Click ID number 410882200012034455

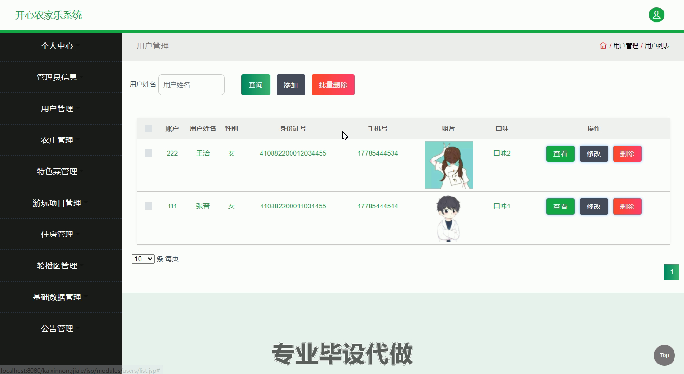(x=293, y=153)
